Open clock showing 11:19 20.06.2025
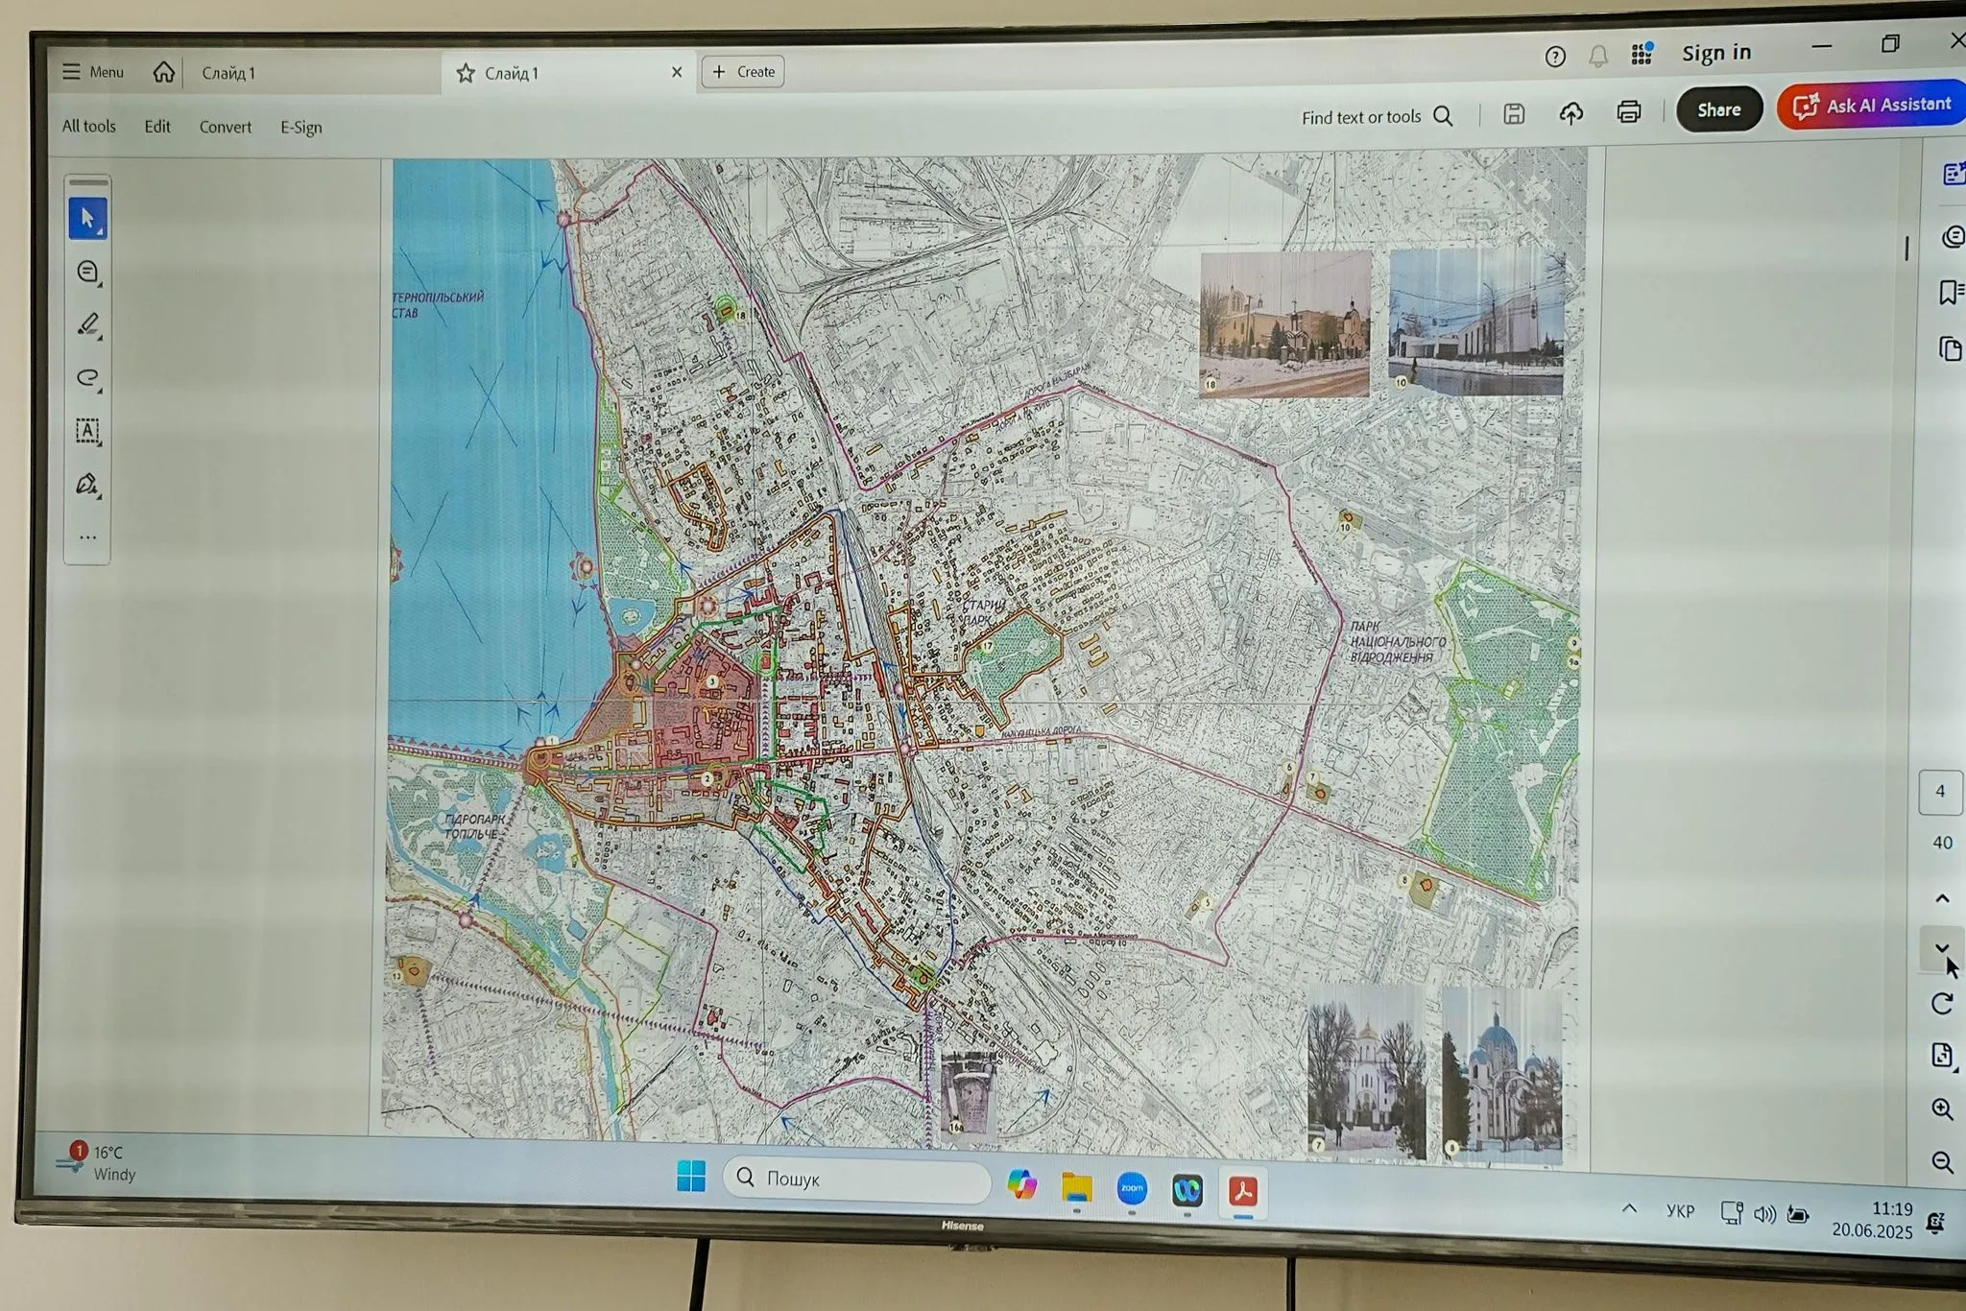This screenshot has width=1966, height=1311. [x=1872, y=1220]
